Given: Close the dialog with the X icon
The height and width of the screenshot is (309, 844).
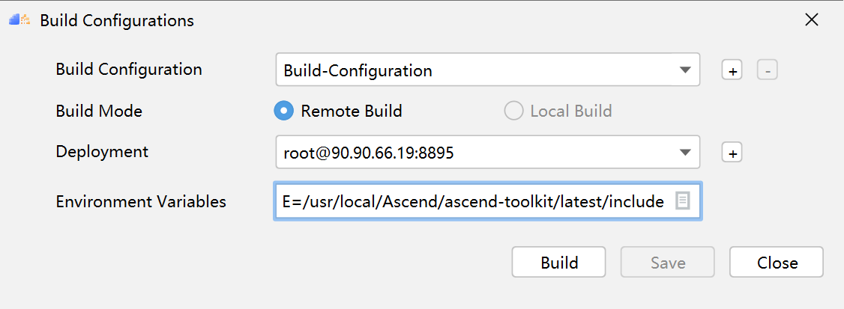Looking at the screenshot, I should (811, 20).
